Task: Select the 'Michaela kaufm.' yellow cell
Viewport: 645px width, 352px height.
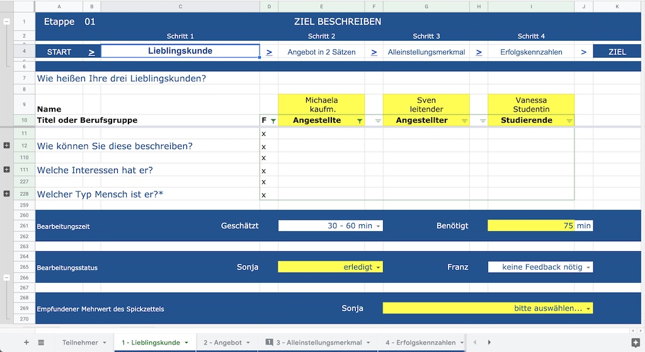Action: tap(321, 105)
